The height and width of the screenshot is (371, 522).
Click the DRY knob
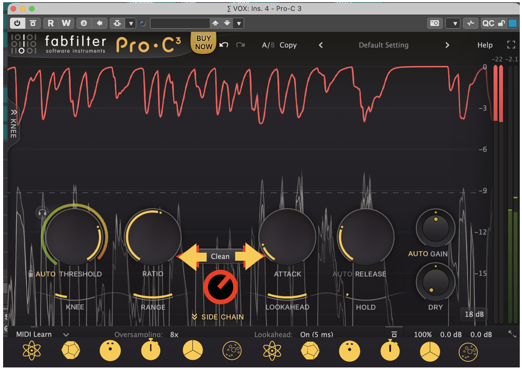click(436, 282)
